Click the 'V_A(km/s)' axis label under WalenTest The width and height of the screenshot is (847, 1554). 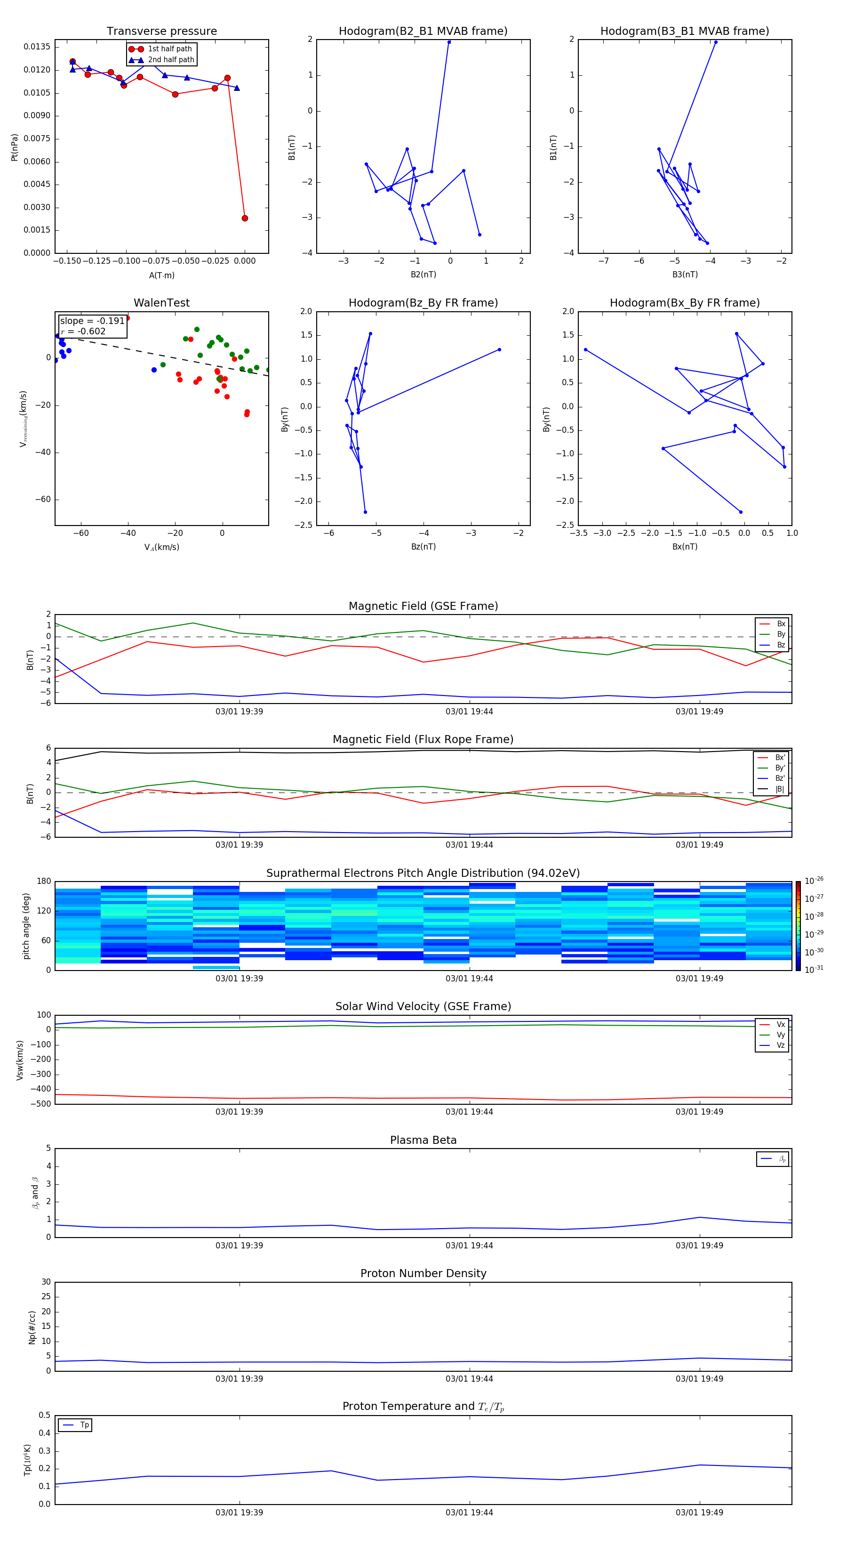tap(161, 547)
